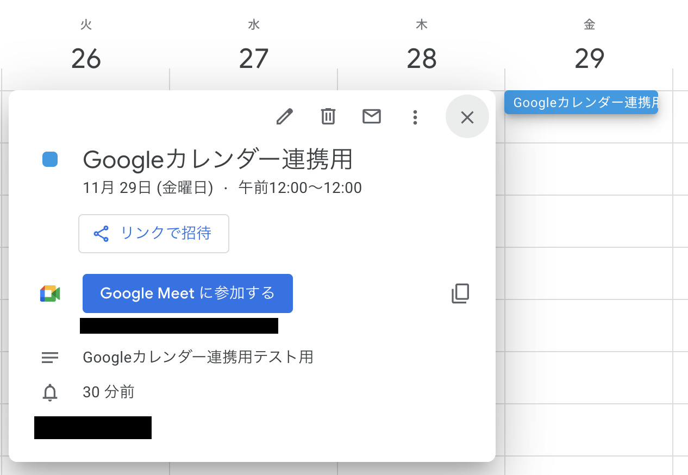Image resolution: width=688 pixels, height=475 pixels.
Task: Edit the event with the pencil icon
Action: (x=284, y=117)
